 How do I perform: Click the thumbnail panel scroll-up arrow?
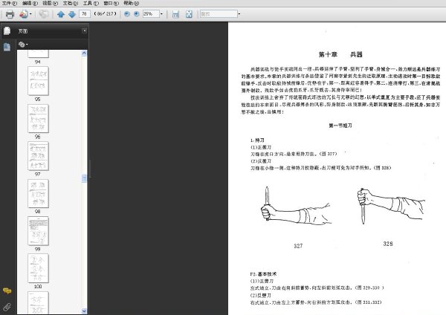84,53
